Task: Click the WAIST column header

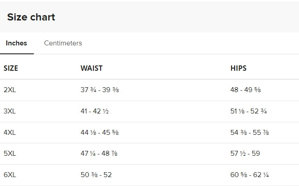Action: click(92, 68)
